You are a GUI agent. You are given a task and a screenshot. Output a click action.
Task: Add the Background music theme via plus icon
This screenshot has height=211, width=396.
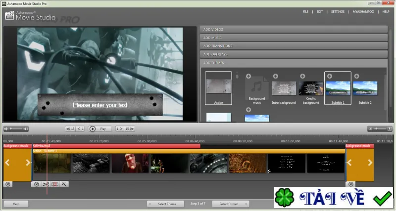click(x=248, y=76)
